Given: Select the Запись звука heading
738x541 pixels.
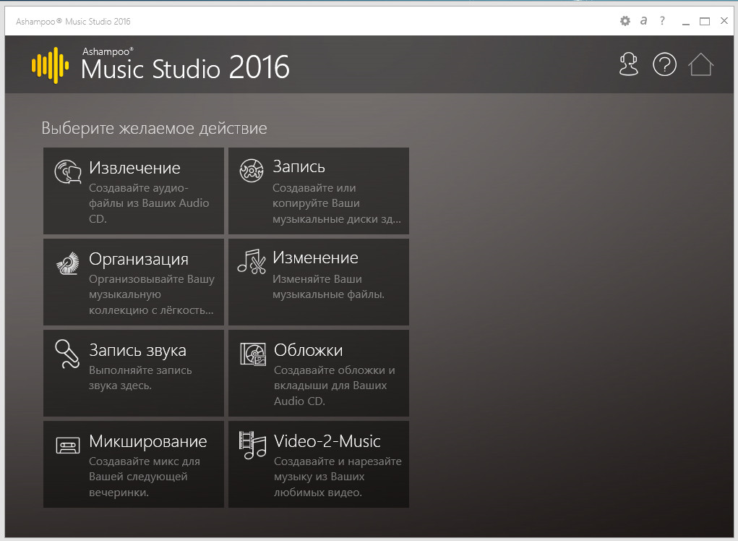Looking at the screenshot, I should coord(137,350).
